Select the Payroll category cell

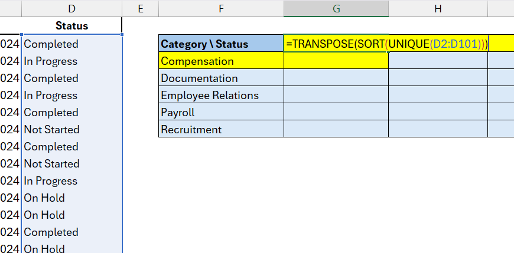222,112
